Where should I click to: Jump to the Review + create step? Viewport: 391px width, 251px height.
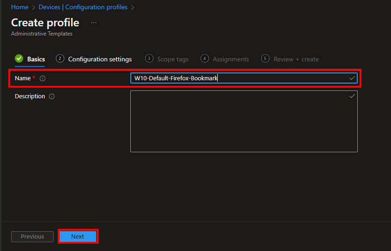(296, 59)
